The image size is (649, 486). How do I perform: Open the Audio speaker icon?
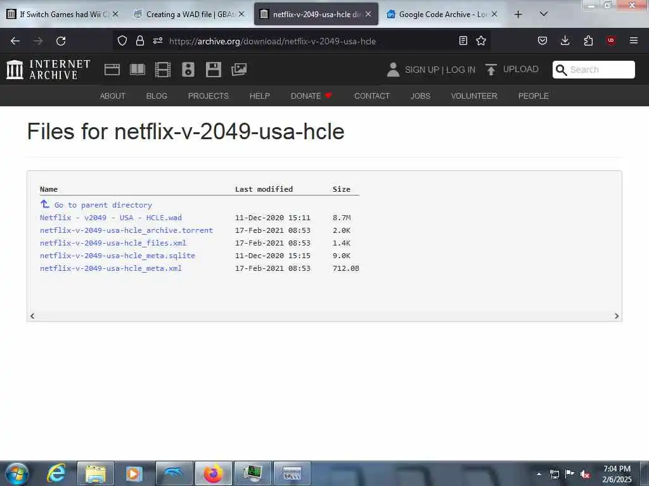click(x=188, y=70)
